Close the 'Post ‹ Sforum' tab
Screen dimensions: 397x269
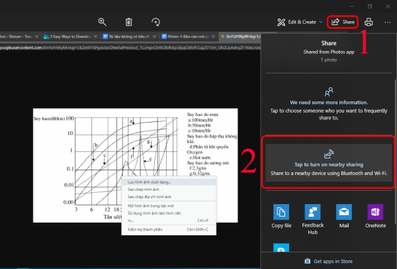36,36
